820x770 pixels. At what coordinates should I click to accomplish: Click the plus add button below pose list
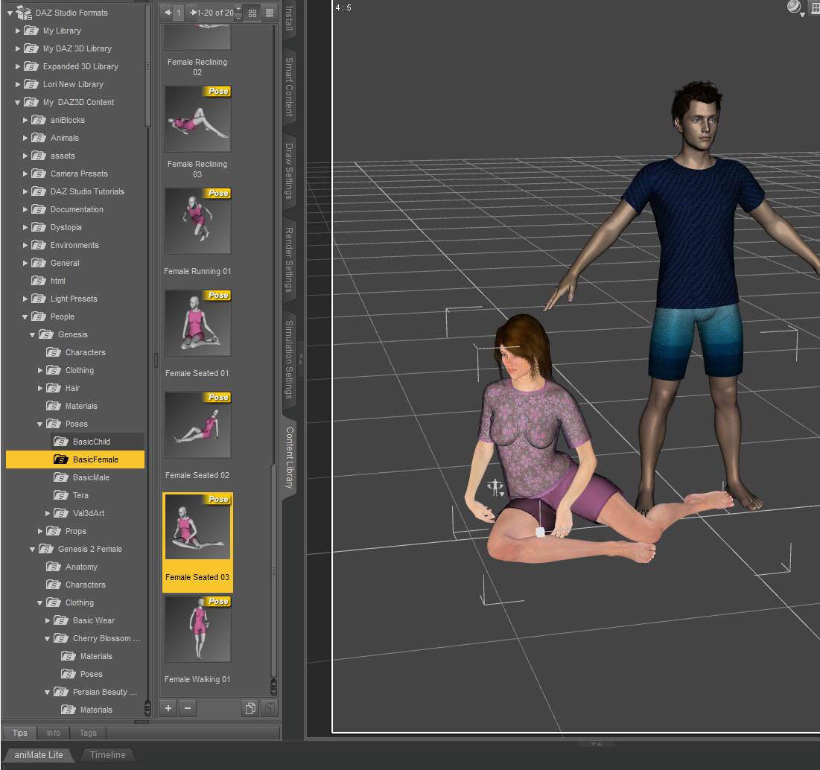click(x=168, y=708)
